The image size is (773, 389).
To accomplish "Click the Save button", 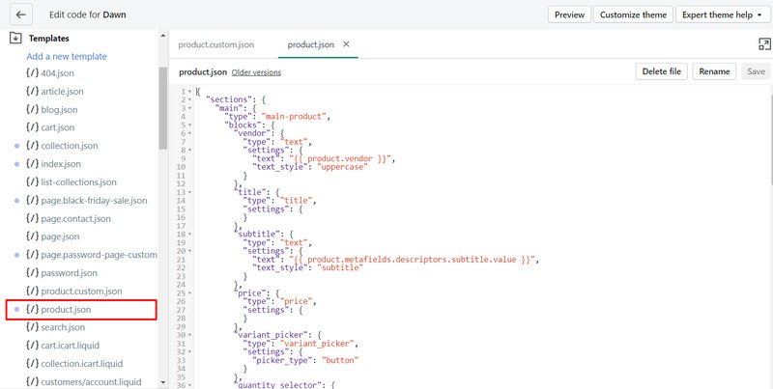I will click(x=756, y=71).
